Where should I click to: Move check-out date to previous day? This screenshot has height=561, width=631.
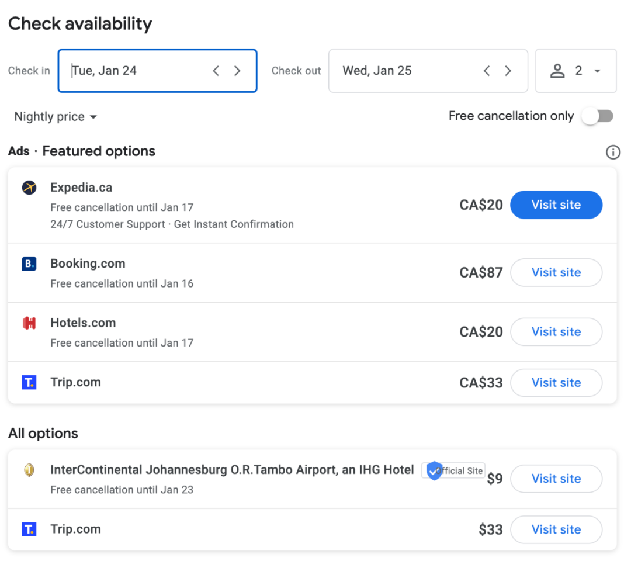click(487, 71)
